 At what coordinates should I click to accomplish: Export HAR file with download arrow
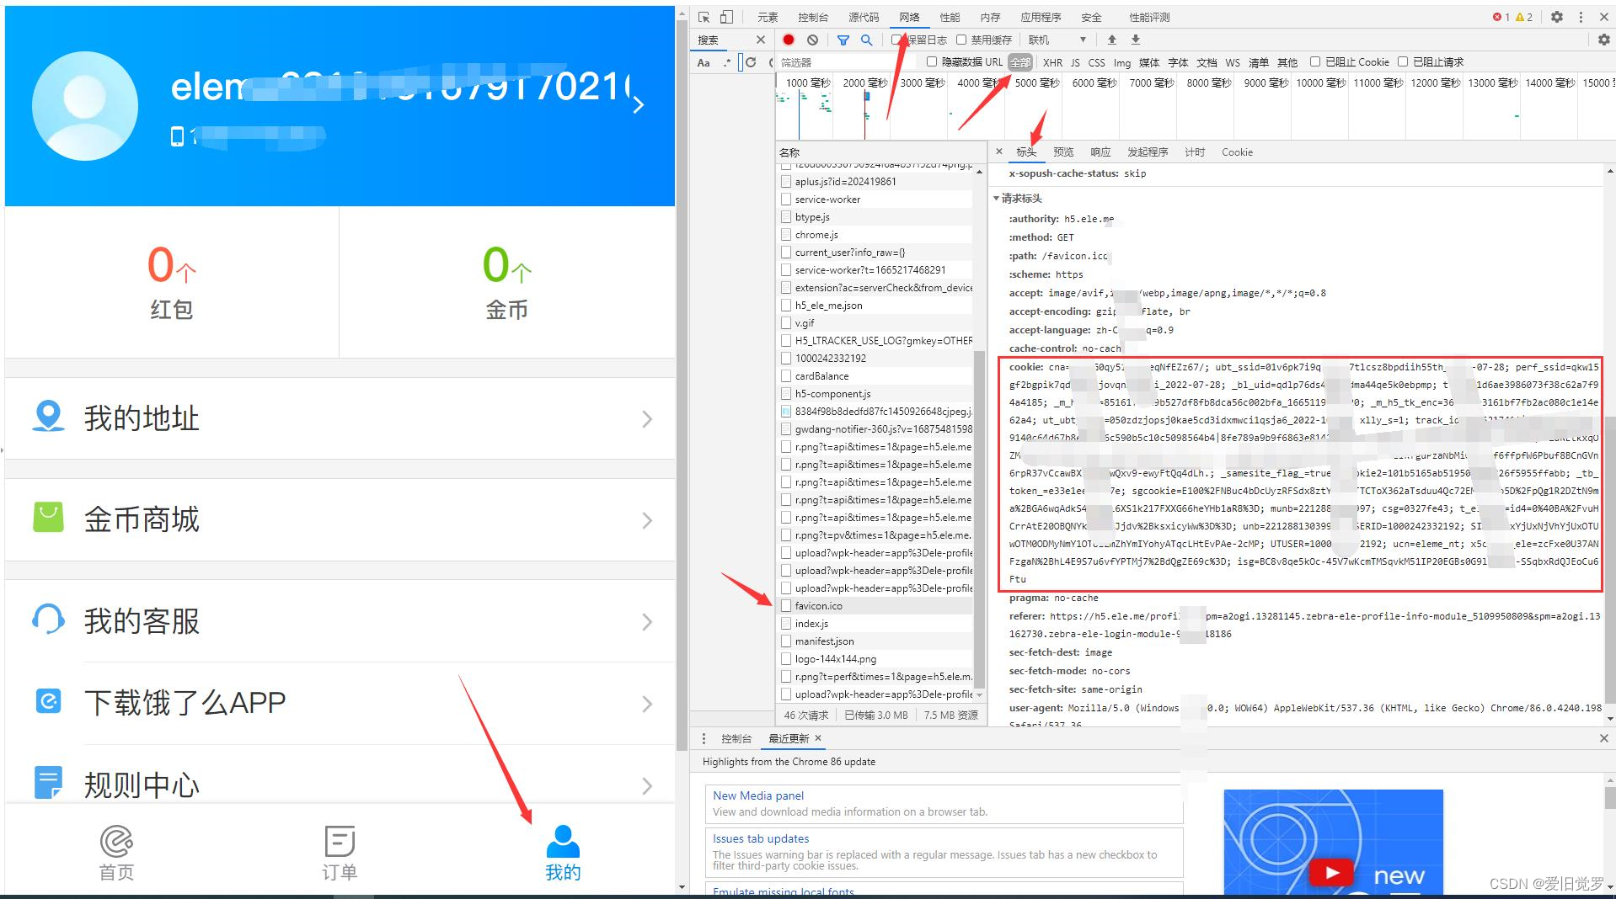click(1136, 40)
